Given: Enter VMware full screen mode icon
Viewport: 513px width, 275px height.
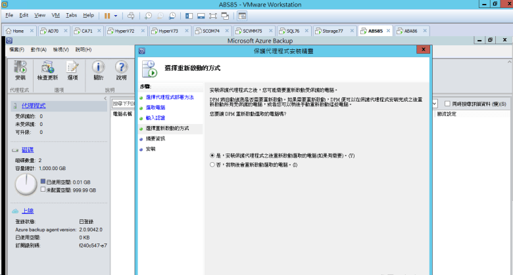Looking at the screenshot, I should [212, 14].
